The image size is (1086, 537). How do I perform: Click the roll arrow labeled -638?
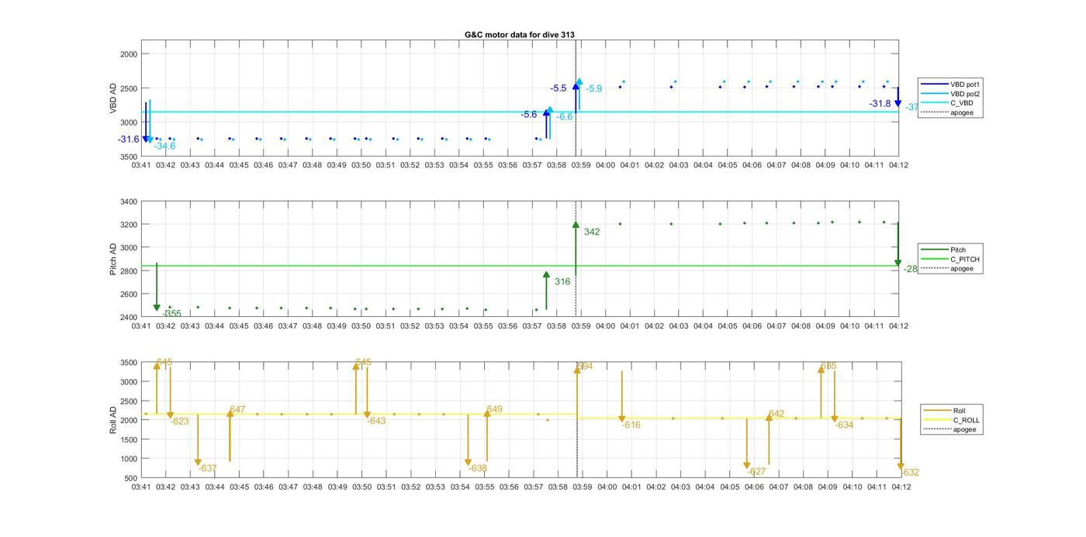tap(468, 439)
